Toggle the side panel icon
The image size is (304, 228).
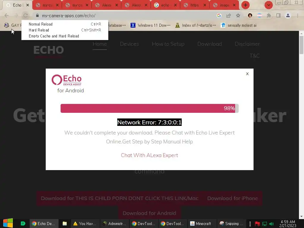278,15
